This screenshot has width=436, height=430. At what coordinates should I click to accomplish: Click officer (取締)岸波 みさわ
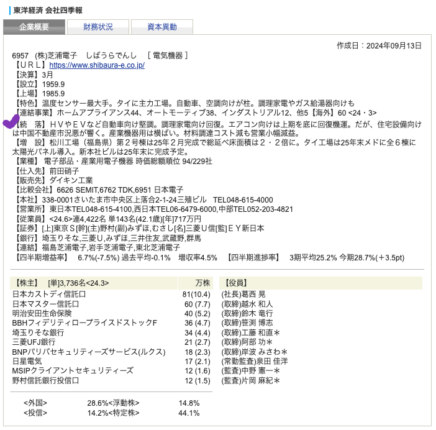click(254, 352)
